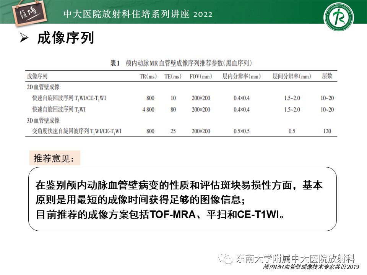
Task: Click the TE(ms) column header
Action: pos(173,76)
